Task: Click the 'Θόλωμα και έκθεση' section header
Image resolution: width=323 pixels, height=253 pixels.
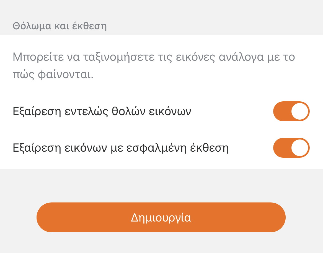Action: pos(60,26)
